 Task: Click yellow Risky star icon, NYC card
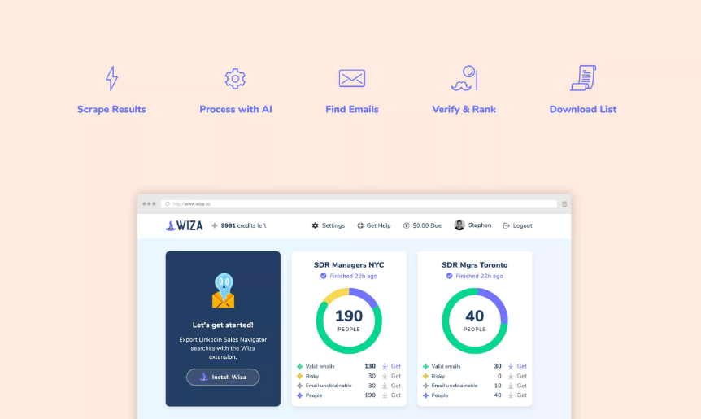click(299, 376)
